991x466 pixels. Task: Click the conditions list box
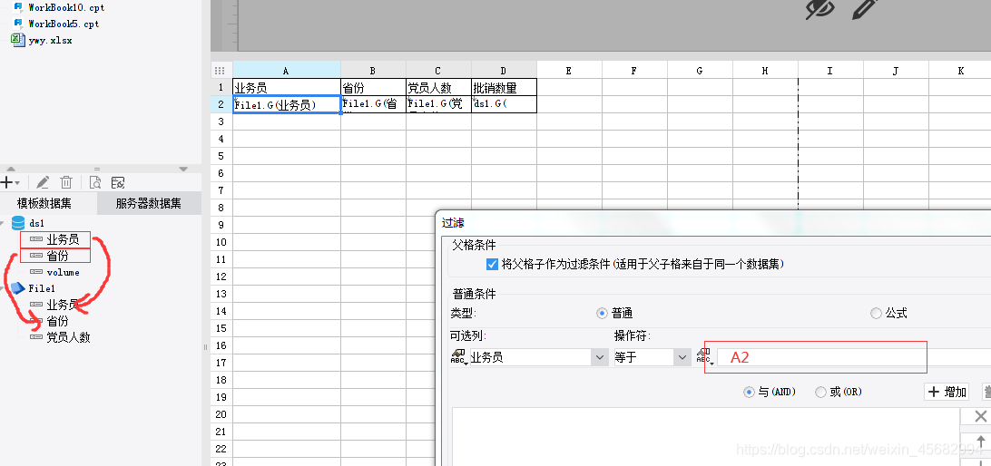pyautogui.click(x=706, y=437)
